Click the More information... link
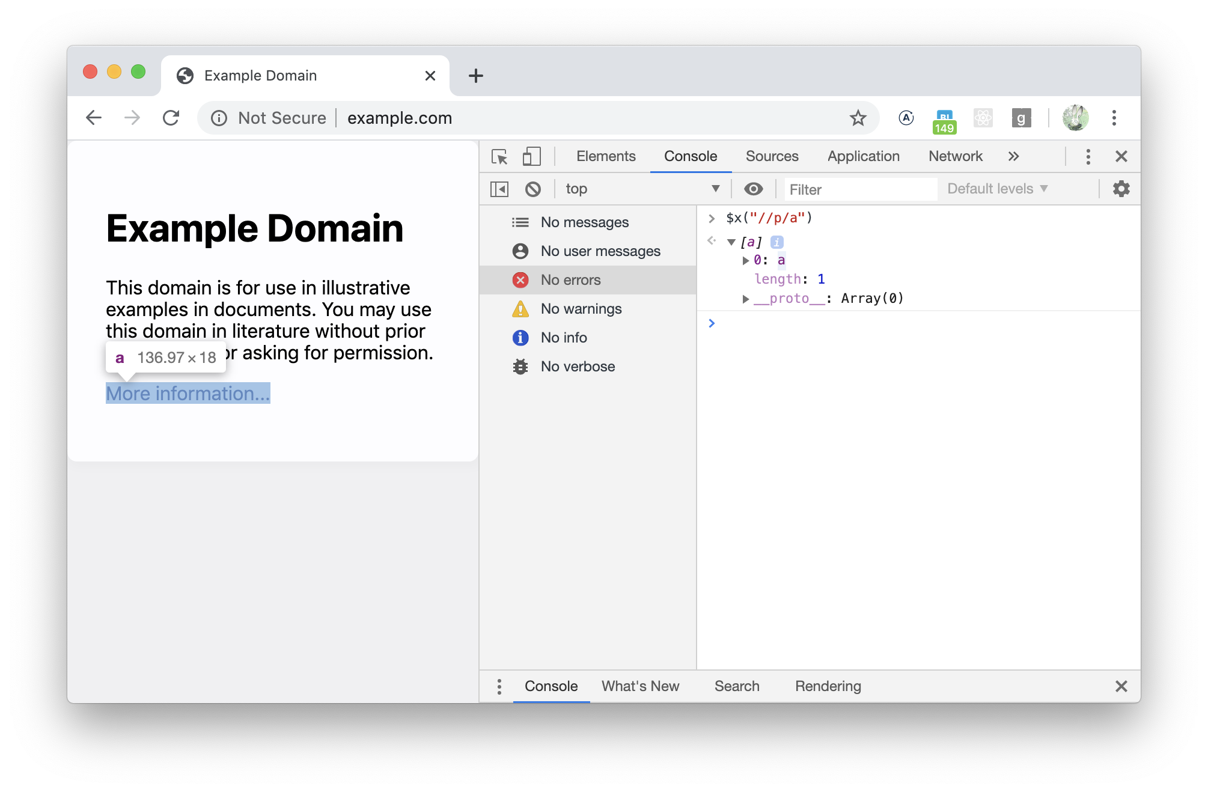1208x792 pixels. (x=188, y=394)
